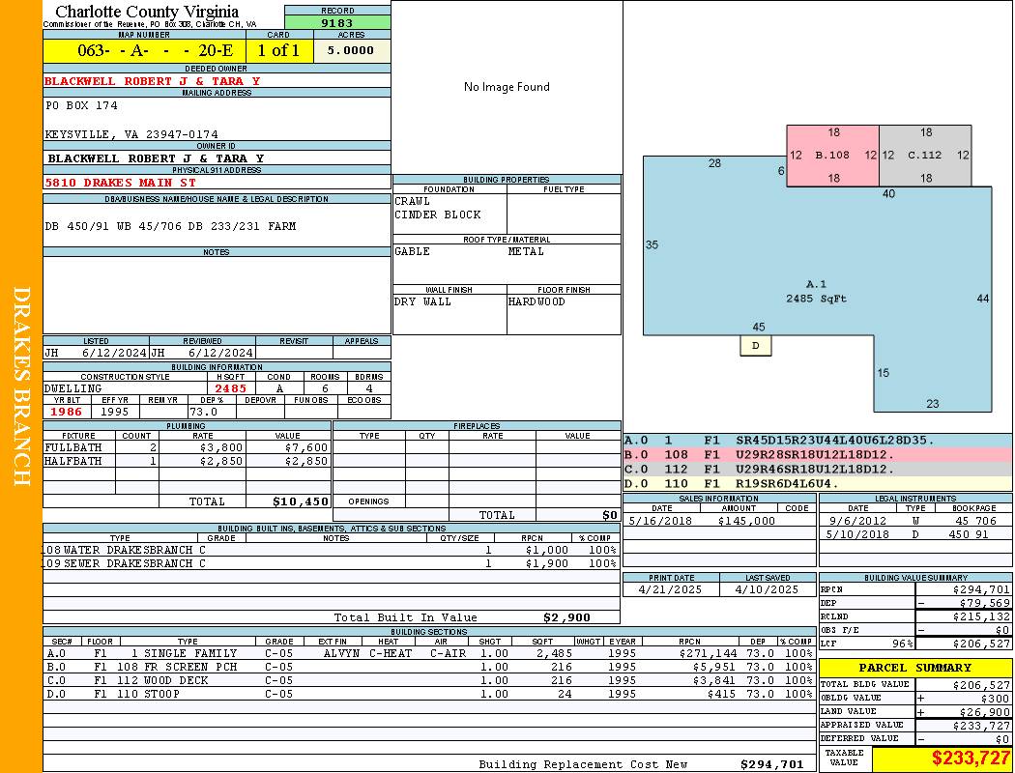1015x773 pixels.
Task: Select the map number 063-A-20-E field
Action: pos(144,50)
